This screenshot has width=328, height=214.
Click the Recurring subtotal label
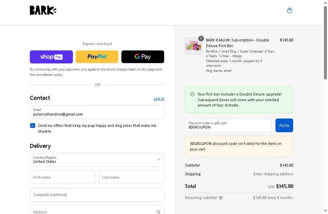201,198
